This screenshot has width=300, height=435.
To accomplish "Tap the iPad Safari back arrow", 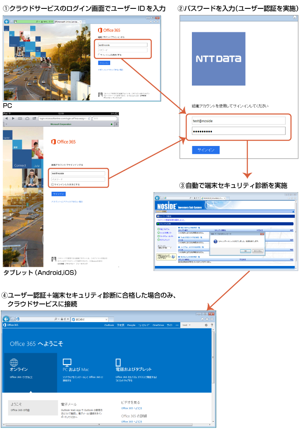I will pos(7,118).
